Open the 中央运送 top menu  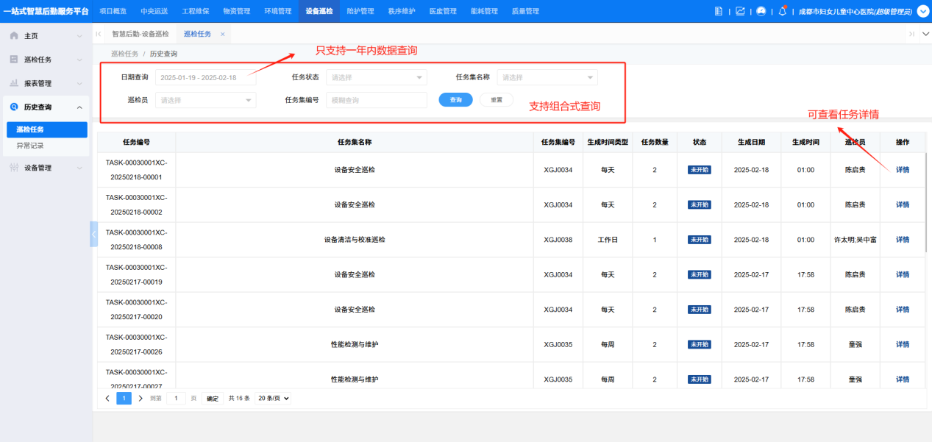click(154, 11)
